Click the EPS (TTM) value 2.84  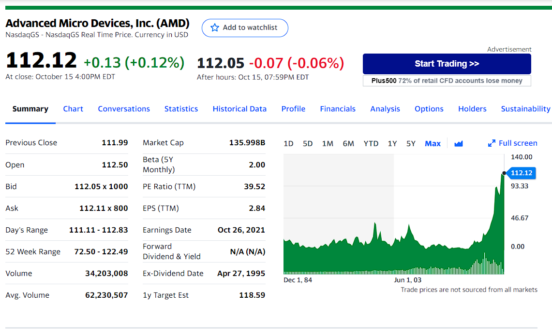pos(257,208)
